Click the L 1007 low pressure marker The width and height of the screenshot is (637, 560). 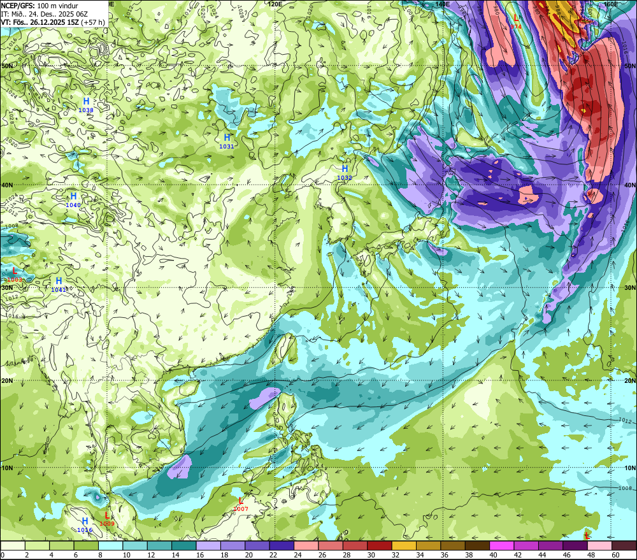pos(241,504)
